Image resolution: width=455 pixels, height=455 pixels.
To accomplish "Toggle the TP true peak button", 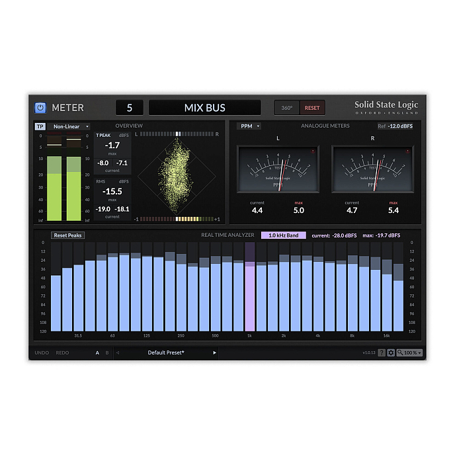I will tap(40, 126).
